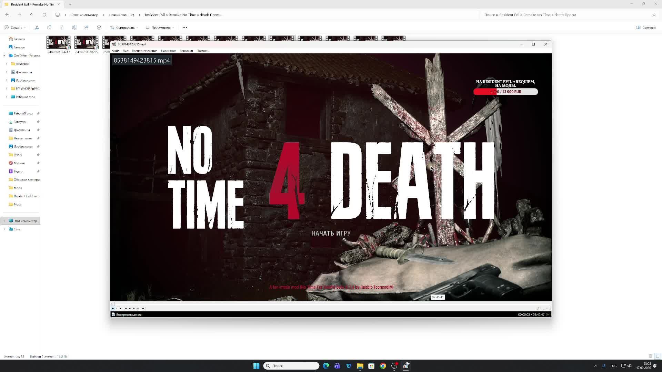Click Этот компьютер in the address breadcrumb

click(84, 15)
